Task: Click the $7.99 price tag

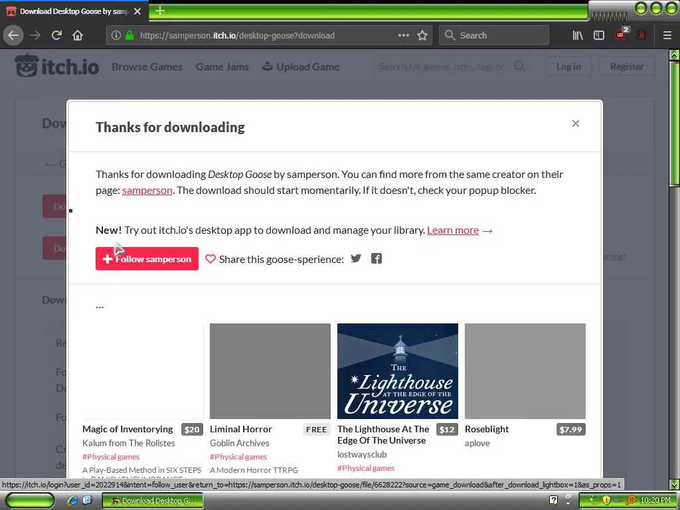Action: point(570,430)
